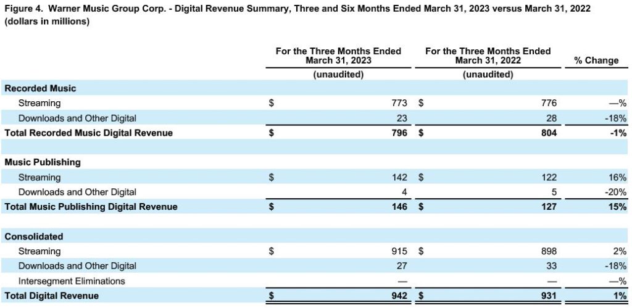Click the -18% change in Consolidated downloads
The width and height of the screenshot is (632, 308).
pyautogui.click(x=616, y=266)
